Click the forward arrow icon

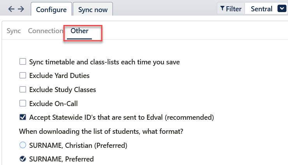pyautogui.click(x=21, y=9)
